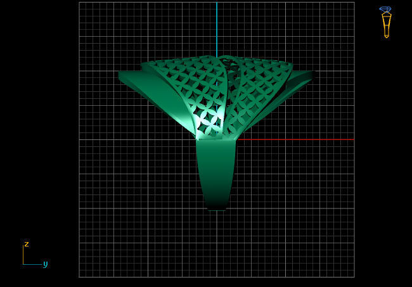Click the gem-on-tool icon in the corner
The height and width of the screenshot is (287, 412).
pos(385,22)
